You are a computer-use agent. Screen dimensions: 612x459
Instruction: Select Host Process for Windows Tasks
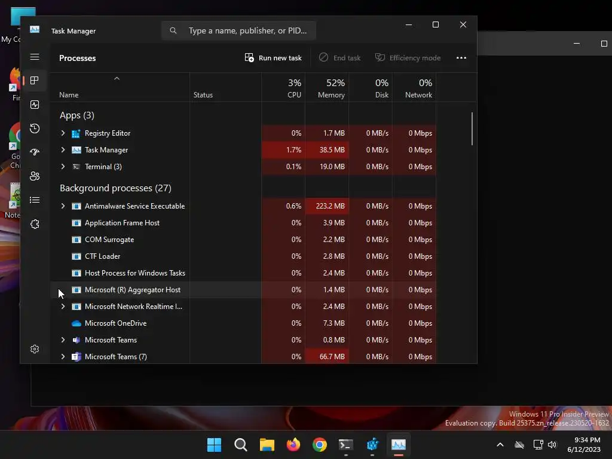click(x=243, y=273)
